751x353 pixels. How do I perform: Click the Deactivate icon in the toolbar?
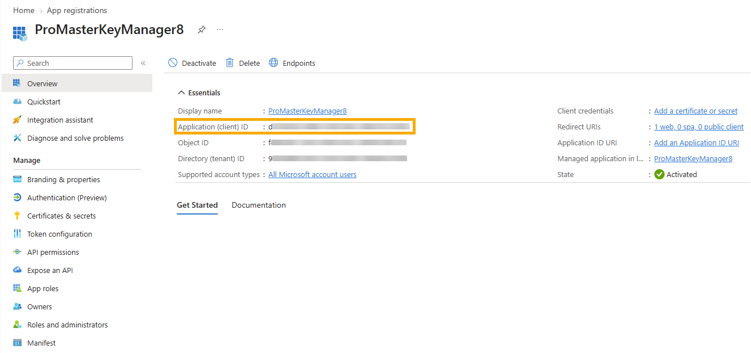[173, 63]
